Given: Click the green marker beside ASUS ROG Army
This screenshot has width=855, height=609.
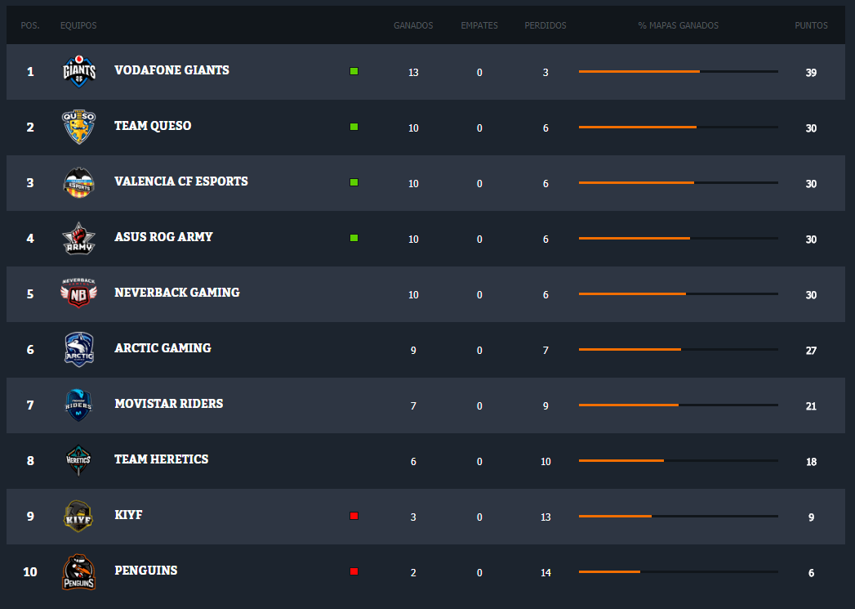Looking at the screenshot, I should tap(354, 238).
